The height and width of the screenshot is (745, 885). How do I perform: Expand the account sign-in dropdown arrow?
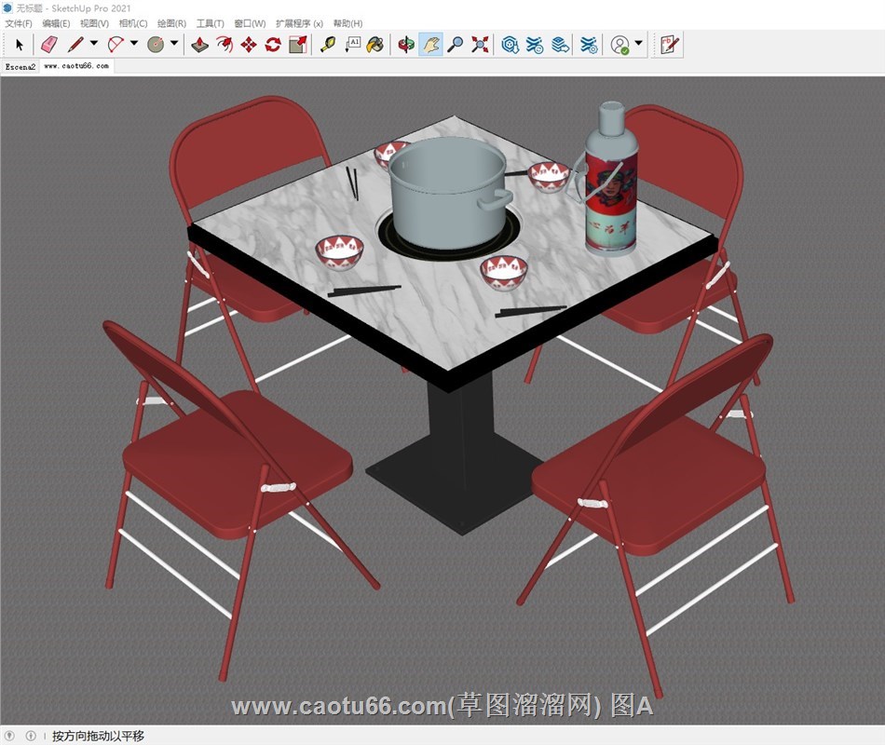click(x=639, y=44)
